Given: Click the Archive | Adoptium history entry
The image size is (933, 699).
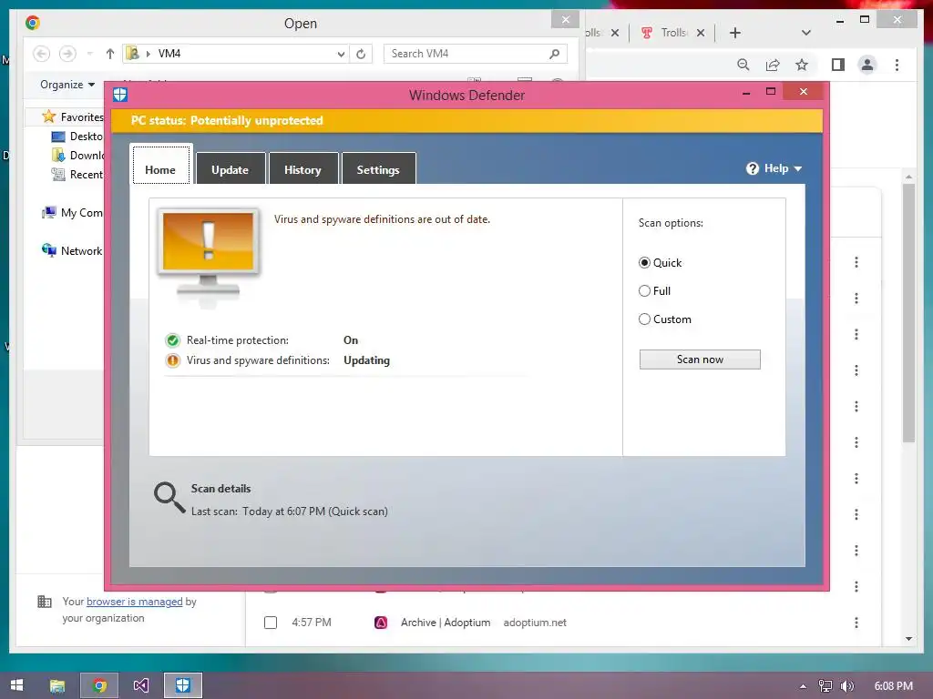Looking at the screenshot, I should coord(445,623).
